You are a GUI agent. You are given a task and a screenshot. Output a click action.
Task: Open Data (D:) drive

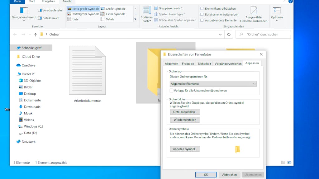point(28,133)
